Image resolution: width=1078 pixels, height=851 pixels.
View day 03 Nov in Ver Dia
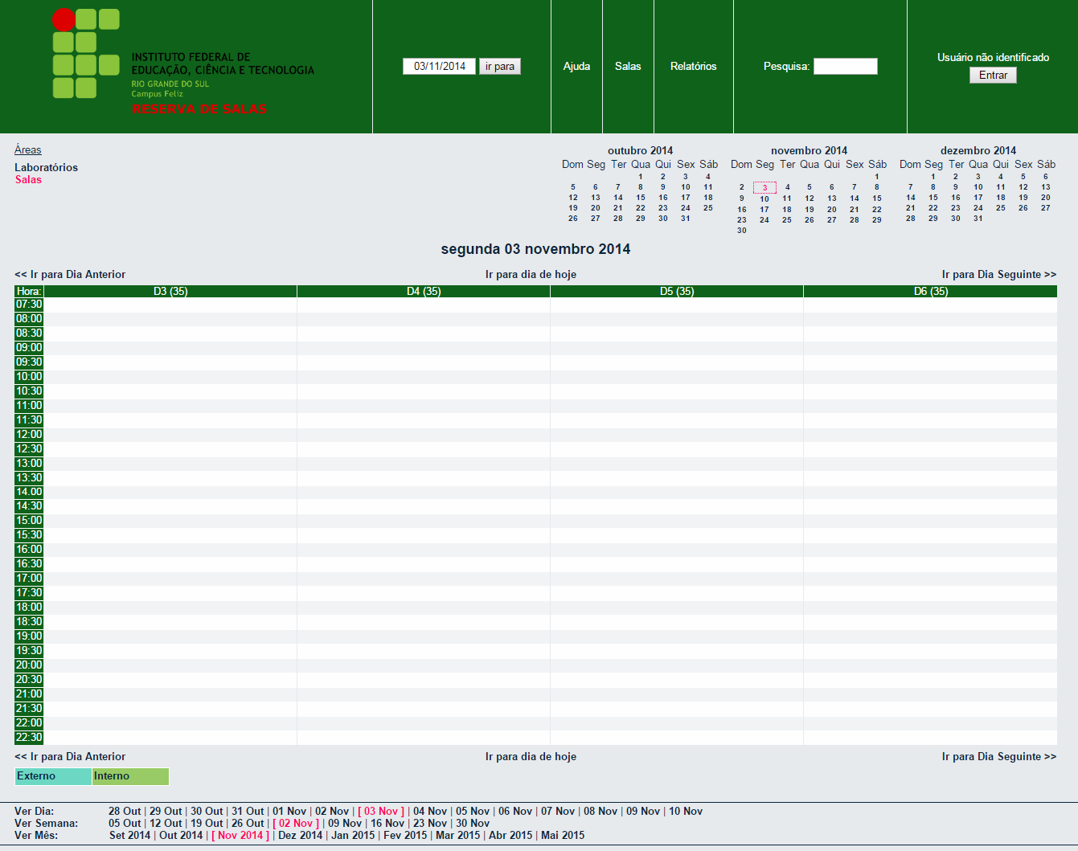pos(381,812)
